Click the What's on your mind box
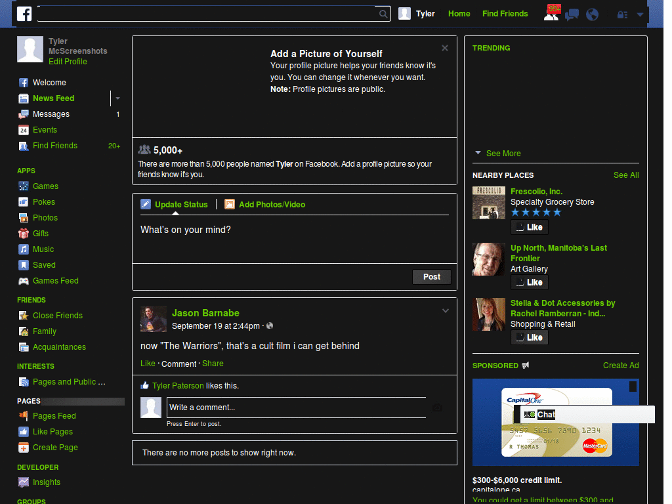 tap(295, 239)
